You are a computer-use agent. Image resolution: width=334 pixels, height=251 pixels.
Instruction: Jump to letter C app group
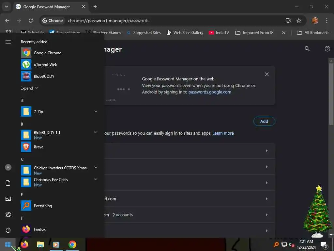pyautogui.click(x=22, y=159)
